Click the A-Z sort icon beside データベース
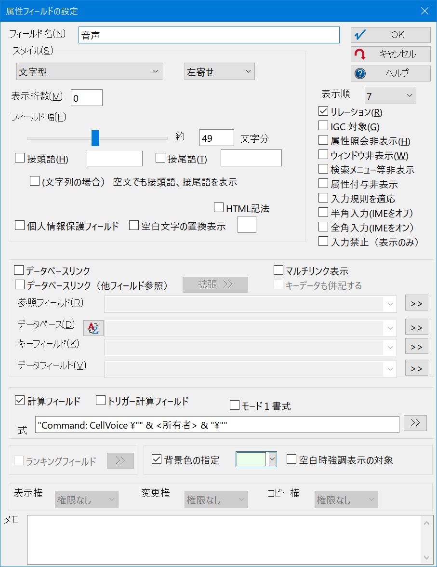 click(x=93, y=328)
